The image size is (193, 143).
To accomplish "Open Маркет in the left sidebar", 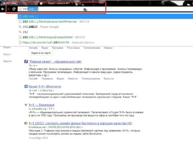I will [x=7, y=61].
